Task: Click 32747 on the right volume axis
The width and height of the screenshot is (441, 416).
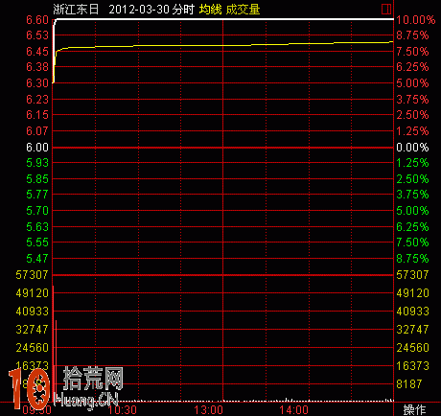Action: point(412,330)
